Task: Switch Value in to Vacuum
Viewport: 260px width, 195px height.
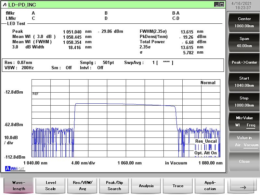Action: pyautogui.click(x=251, y=145)
